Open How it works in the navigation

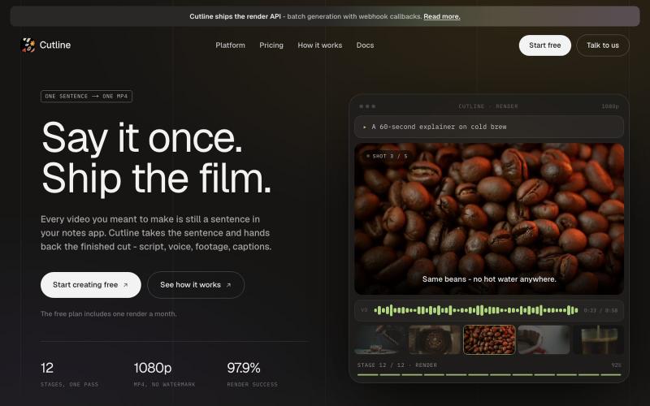319,45
